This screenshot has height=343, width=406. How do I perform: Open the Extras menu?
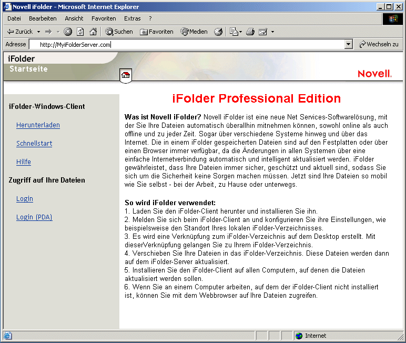[133, 18]
